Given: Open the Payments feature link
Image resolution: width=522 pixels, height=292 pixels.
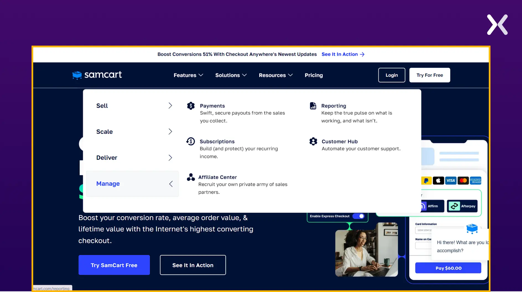Looking at the screenshot, I should pyautogui.click(x=212, y=106).
